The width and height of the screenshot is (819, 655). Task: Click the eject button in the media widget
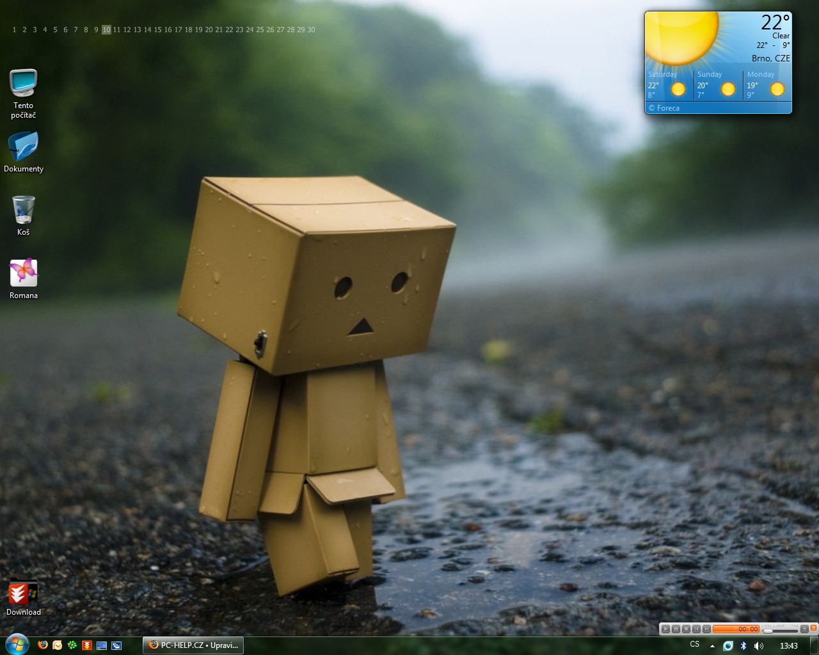(804, 629)
